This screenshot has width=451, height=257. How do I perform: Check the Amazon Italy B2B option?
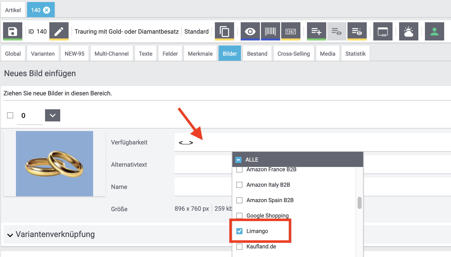click(239, 185)
